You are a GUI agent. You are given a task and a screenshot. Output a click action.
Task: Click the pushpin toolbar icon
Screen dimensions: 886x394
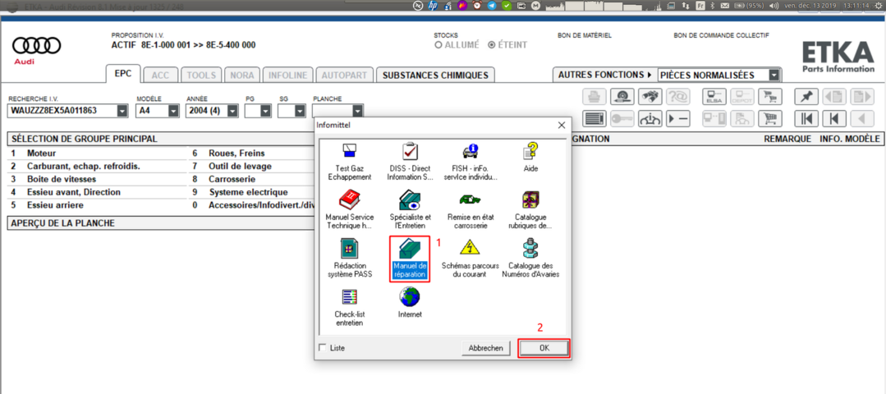806,97
